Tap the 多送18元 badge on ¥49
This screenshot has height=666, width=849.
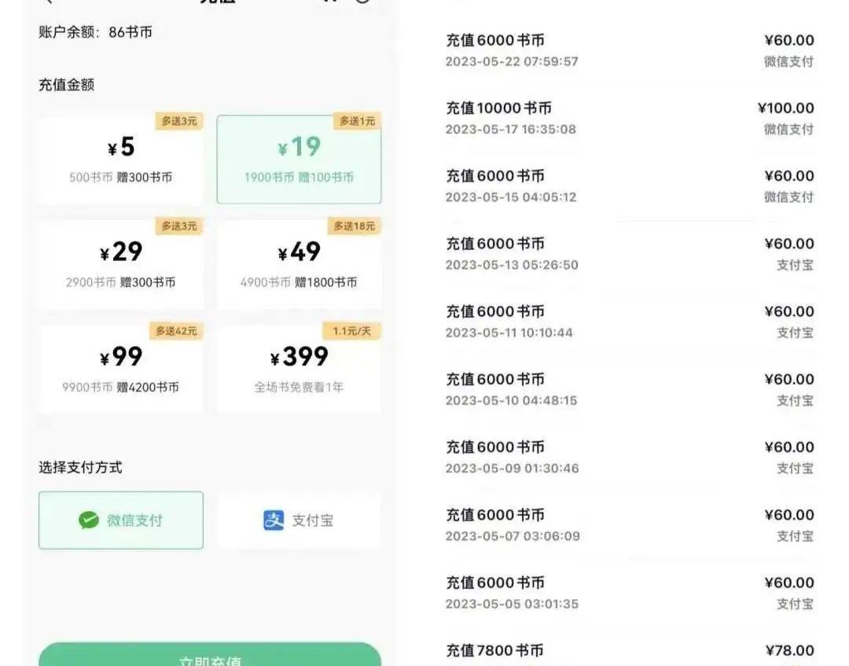point(354,226)
